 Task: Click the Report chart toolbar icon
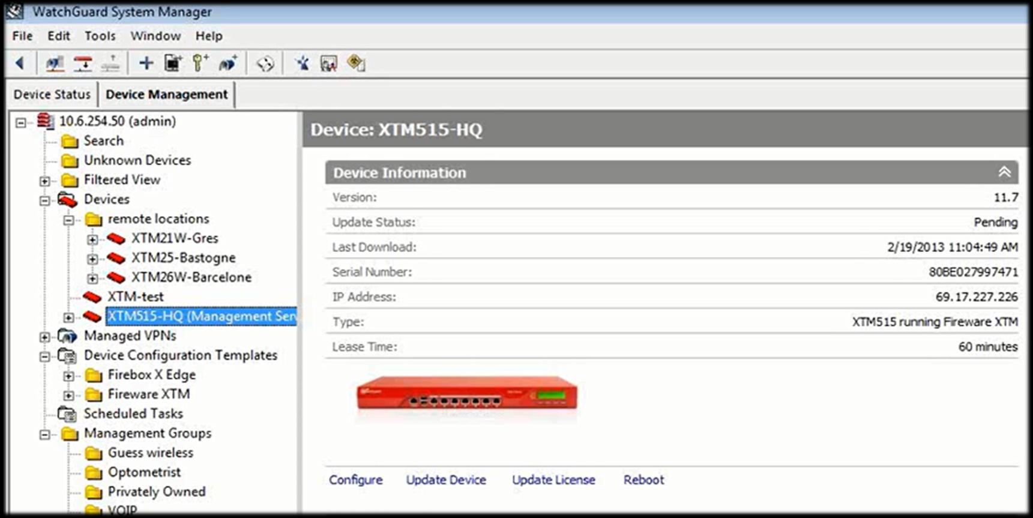[x=329, y=63]
